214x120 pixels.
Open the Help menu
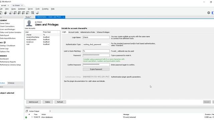(x=53, y=9)
